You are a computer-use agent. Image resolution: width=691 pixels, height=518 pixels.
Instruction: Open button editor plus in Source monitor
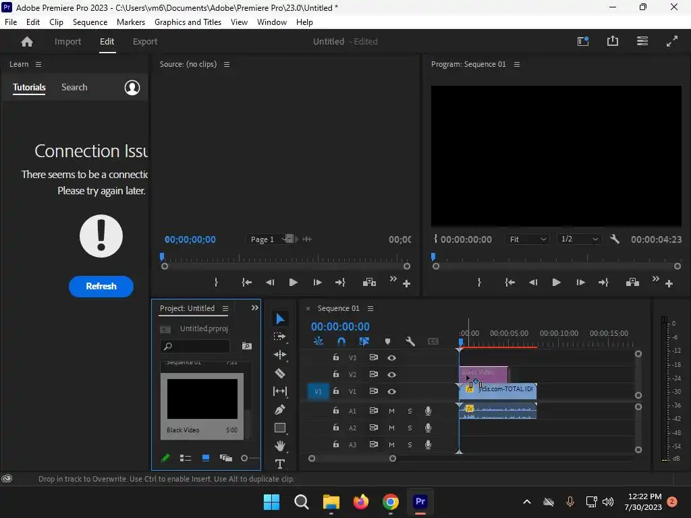407,284
